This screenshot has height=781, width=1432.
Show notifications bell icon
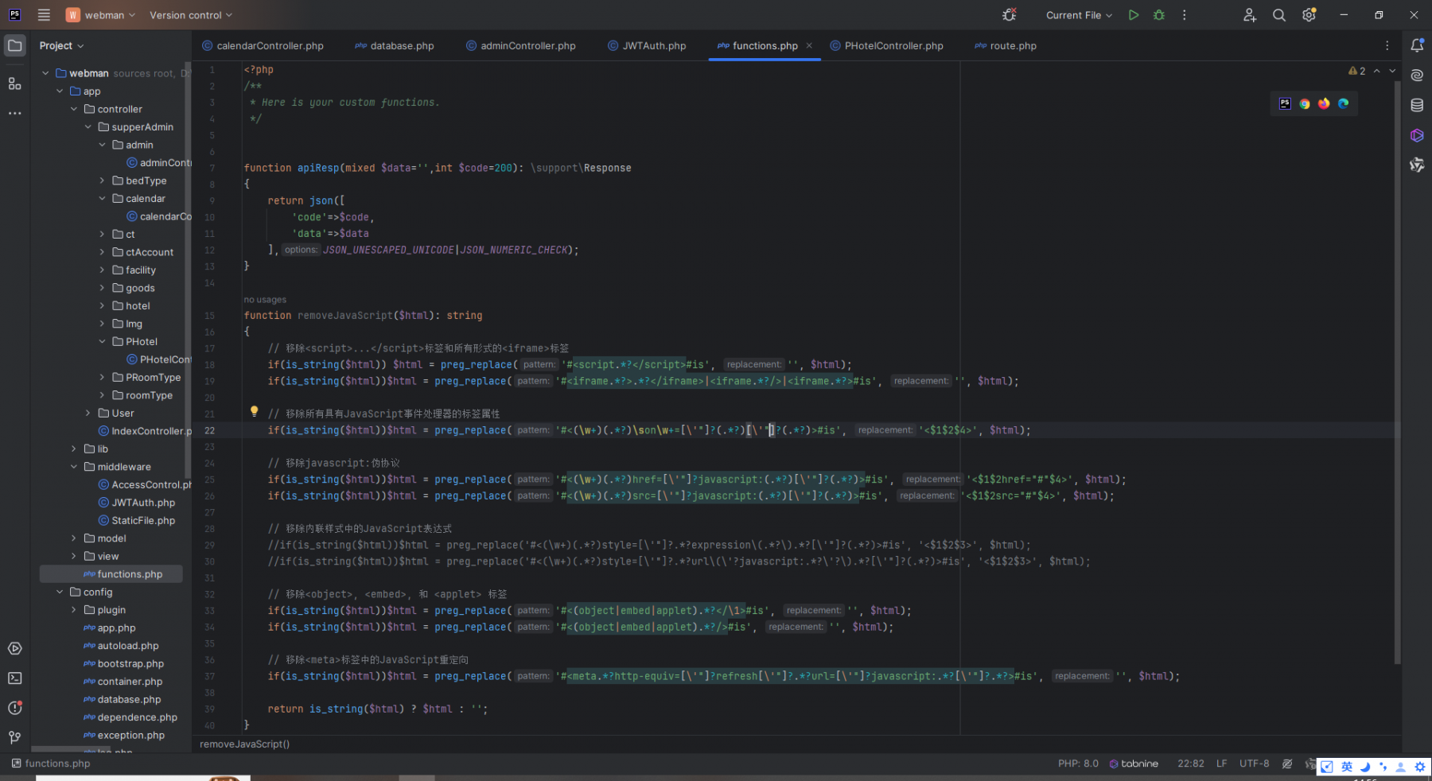point(1417,45)
